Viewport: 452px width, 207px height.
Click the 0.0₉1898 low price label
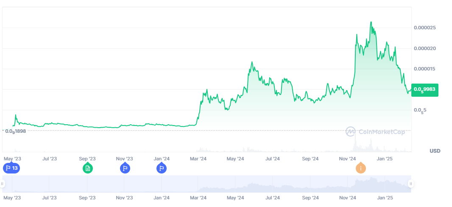(x=15, y=131)
